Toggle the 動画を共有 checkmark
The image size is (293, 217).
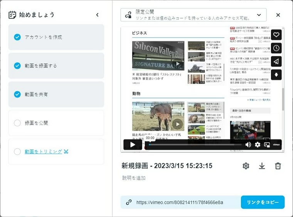tap(17, 94)
